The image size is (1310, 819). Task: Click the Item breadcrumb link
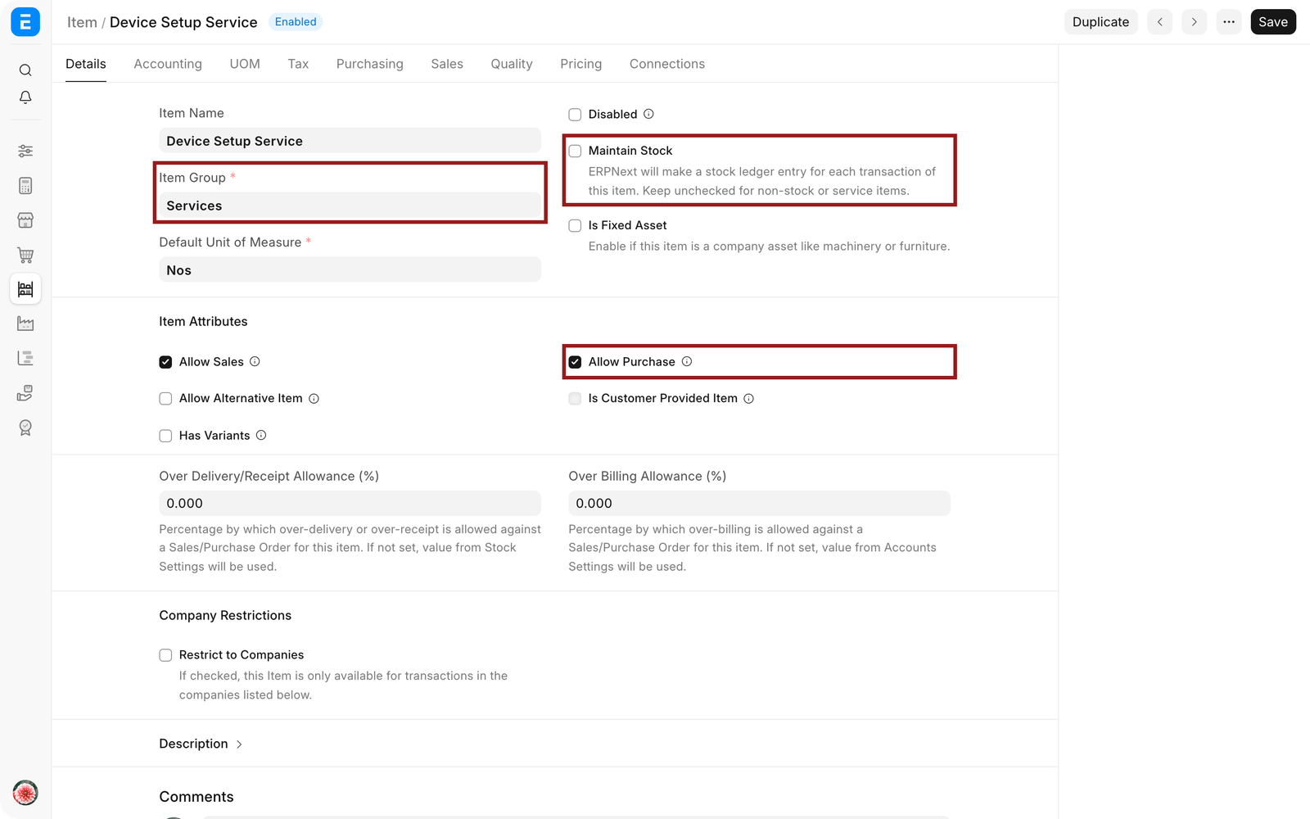tap(82, 22)
